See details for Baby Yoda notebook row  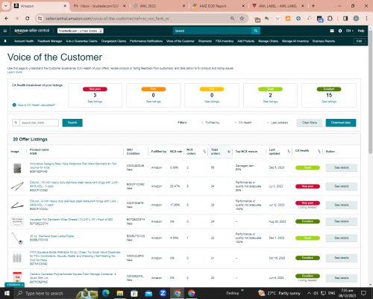[342, 167]
